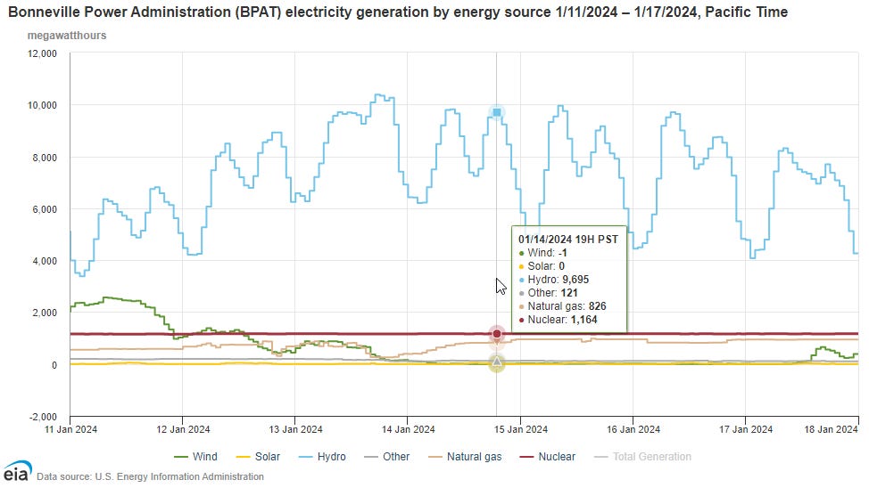The height and width of the screenshot is (488, 869).
Task: Click the 10,000 y-axis label
Action: 42,105
